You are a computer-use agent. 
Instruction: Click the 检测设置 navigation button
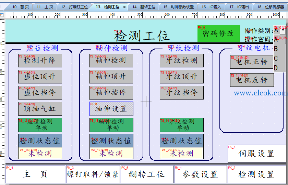257,174
